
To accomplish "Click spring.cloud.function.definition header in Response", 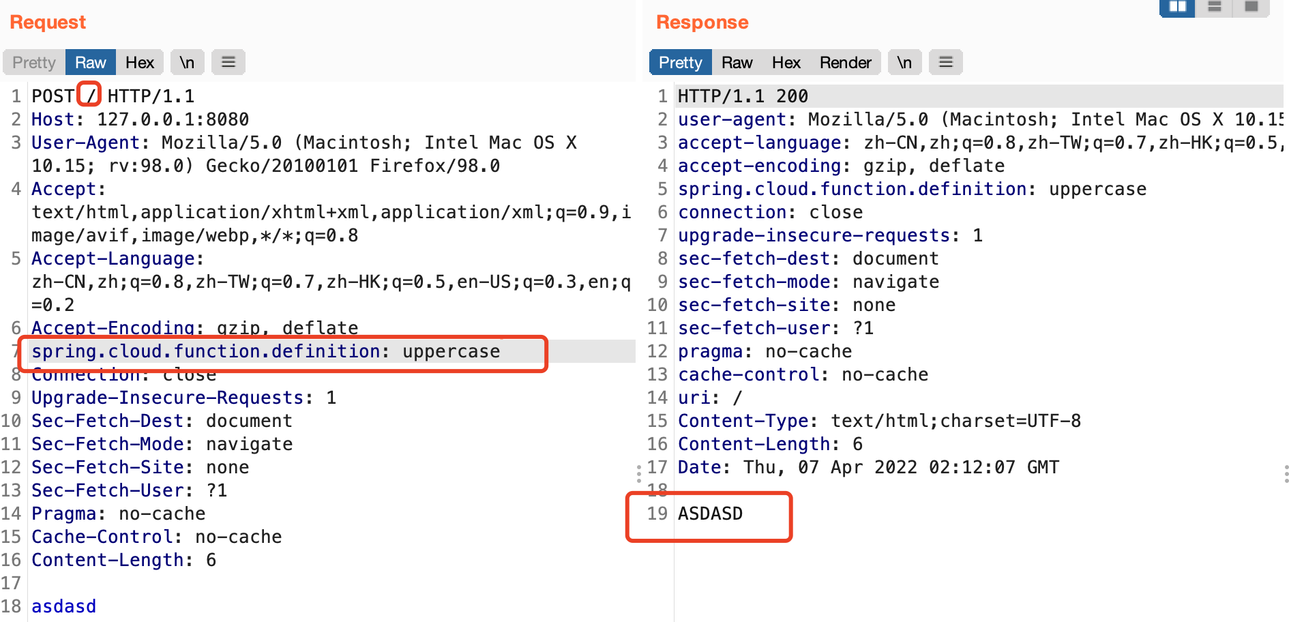I will pos(913,189).
